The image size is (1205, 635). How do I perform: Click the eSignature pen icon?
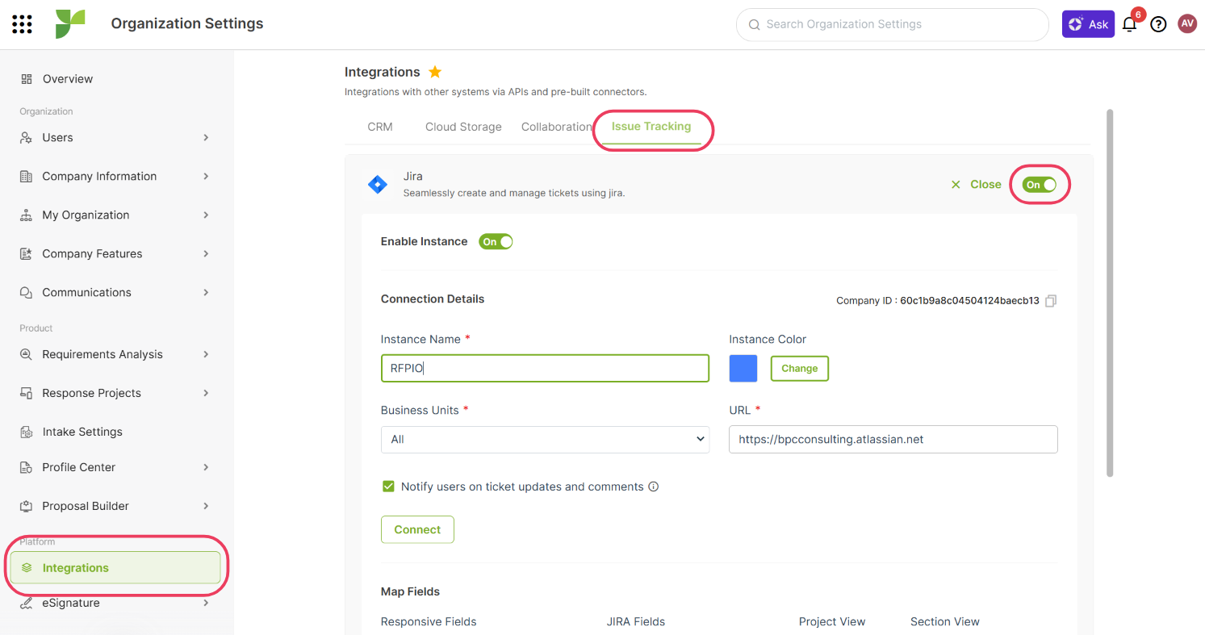coord(26,604)
